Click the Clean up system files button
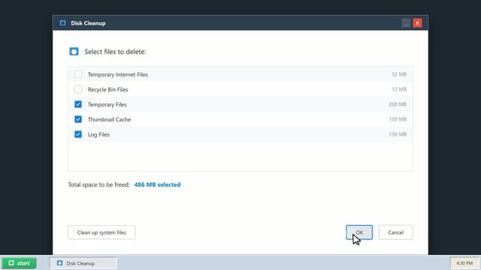 pyautogui.click(x=101, y=232)
